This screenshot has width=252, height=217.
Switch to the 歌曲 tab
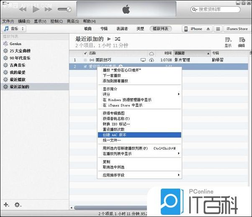[88, 29]
